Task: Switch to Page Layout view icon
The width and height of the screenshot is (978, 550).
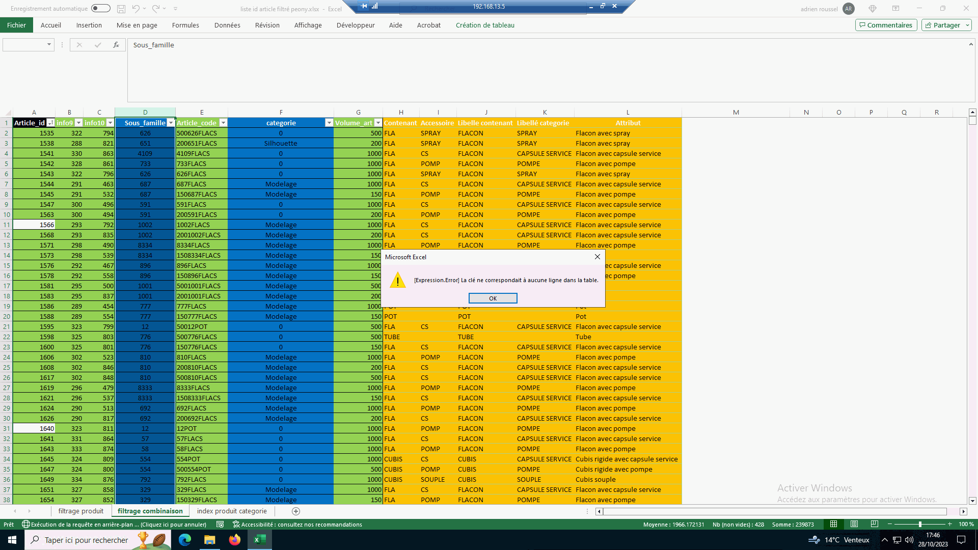Action: (854, 524)
